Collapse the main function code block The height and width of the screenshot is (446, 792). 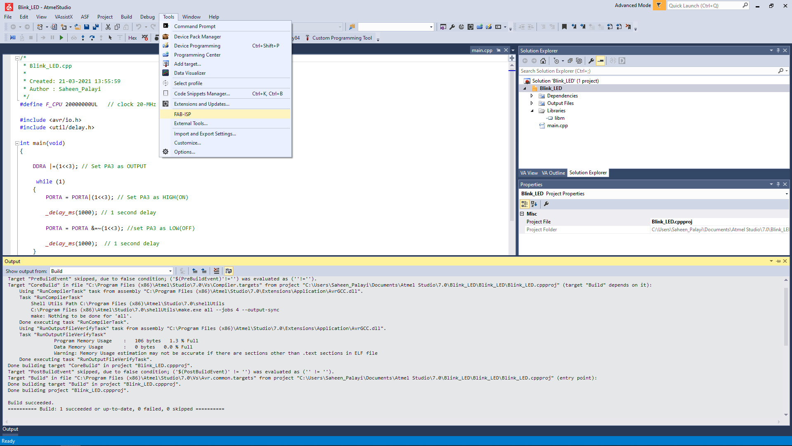(x=17, y=143)
